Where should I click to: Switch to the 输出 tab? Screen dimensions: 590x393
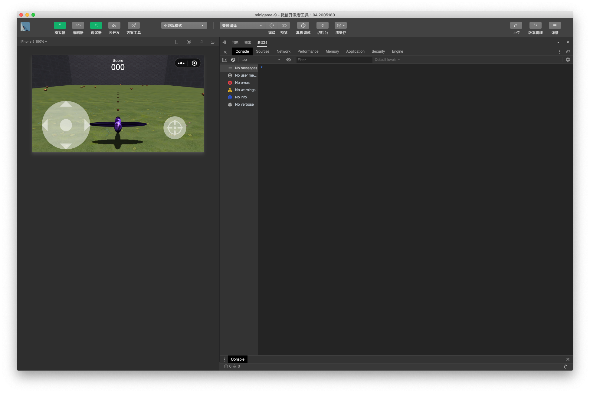point(248,42)
